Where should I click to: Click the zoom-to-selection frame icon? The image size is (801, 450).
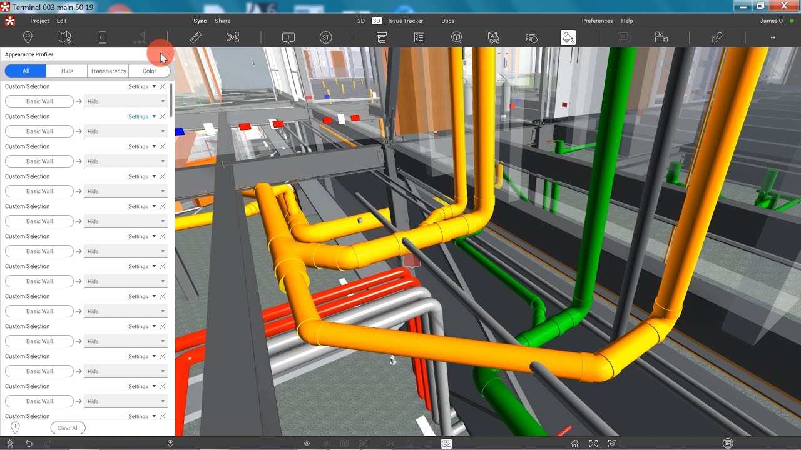612,444
